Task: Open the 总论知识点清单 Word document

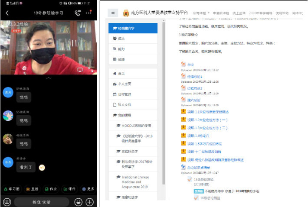Action: [x=199, y=168]
